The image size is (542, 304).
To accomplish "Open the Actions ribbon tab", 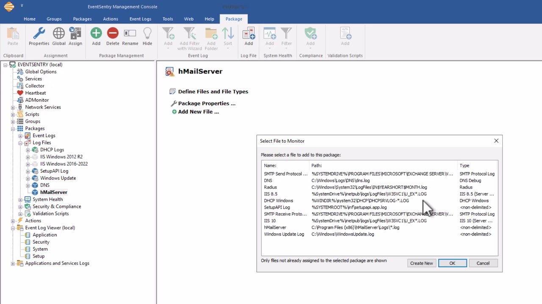I will pyautogui.click(x=111, y=19).
